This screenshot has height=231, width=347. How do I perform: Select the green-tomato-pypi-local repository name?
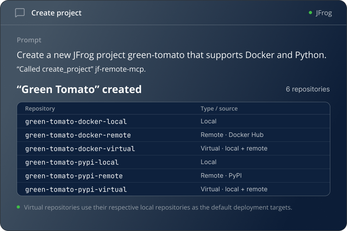[72, 162]
